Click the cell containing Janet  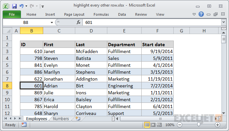tap(59, 51)
